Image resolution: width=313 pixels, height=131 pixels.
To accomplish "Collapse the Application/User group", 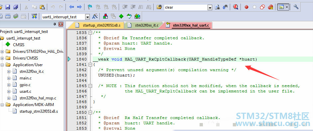I will (x=2, y=65).
